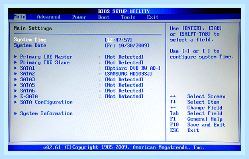Select the System Date field value

[x=127, y=46]
